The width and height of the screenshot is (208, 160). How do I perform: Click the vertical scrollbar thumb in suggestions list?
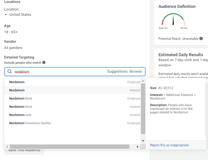point(143,109)
